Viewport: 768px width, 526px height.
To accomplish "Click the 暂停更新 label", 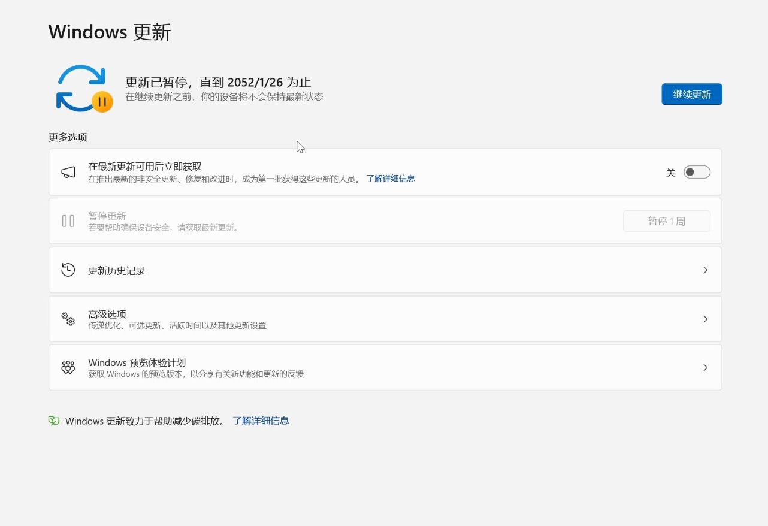I will [107, 216].
